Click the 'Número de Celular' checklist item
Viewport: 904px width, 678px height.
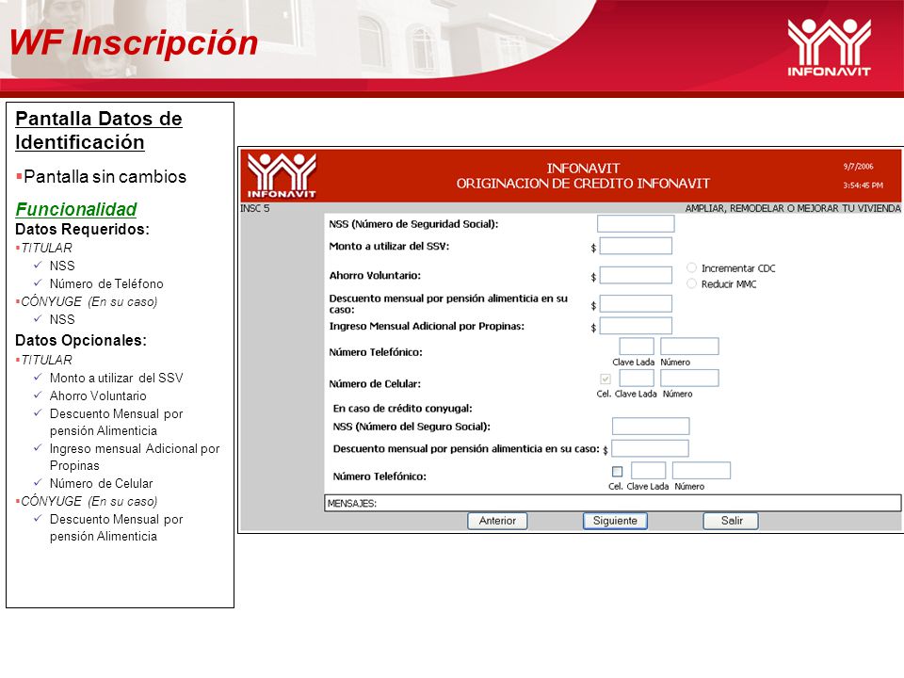click(101, 484)
